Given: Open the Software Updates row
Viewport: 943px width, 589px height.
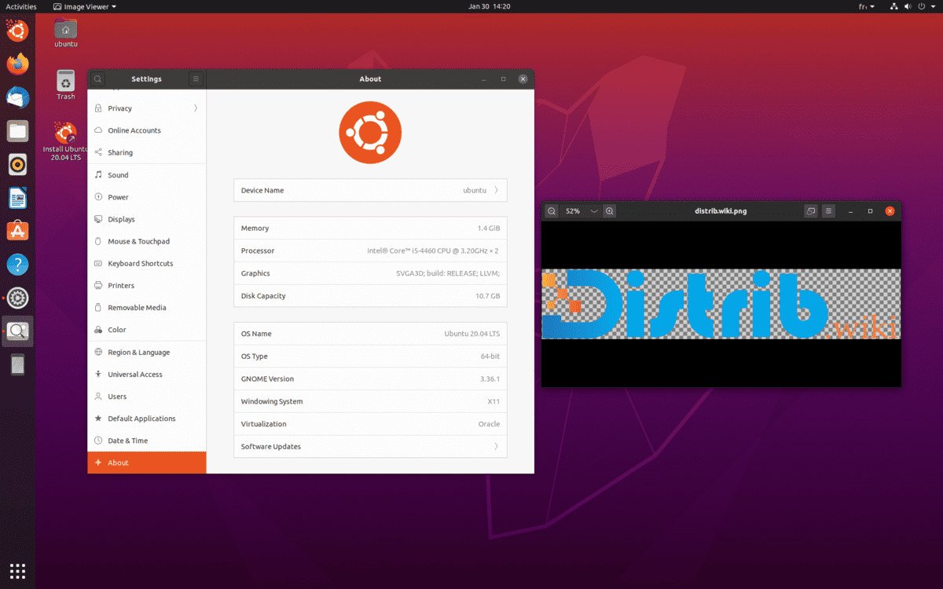Looking at the screenshot, I should pos(370,446).
